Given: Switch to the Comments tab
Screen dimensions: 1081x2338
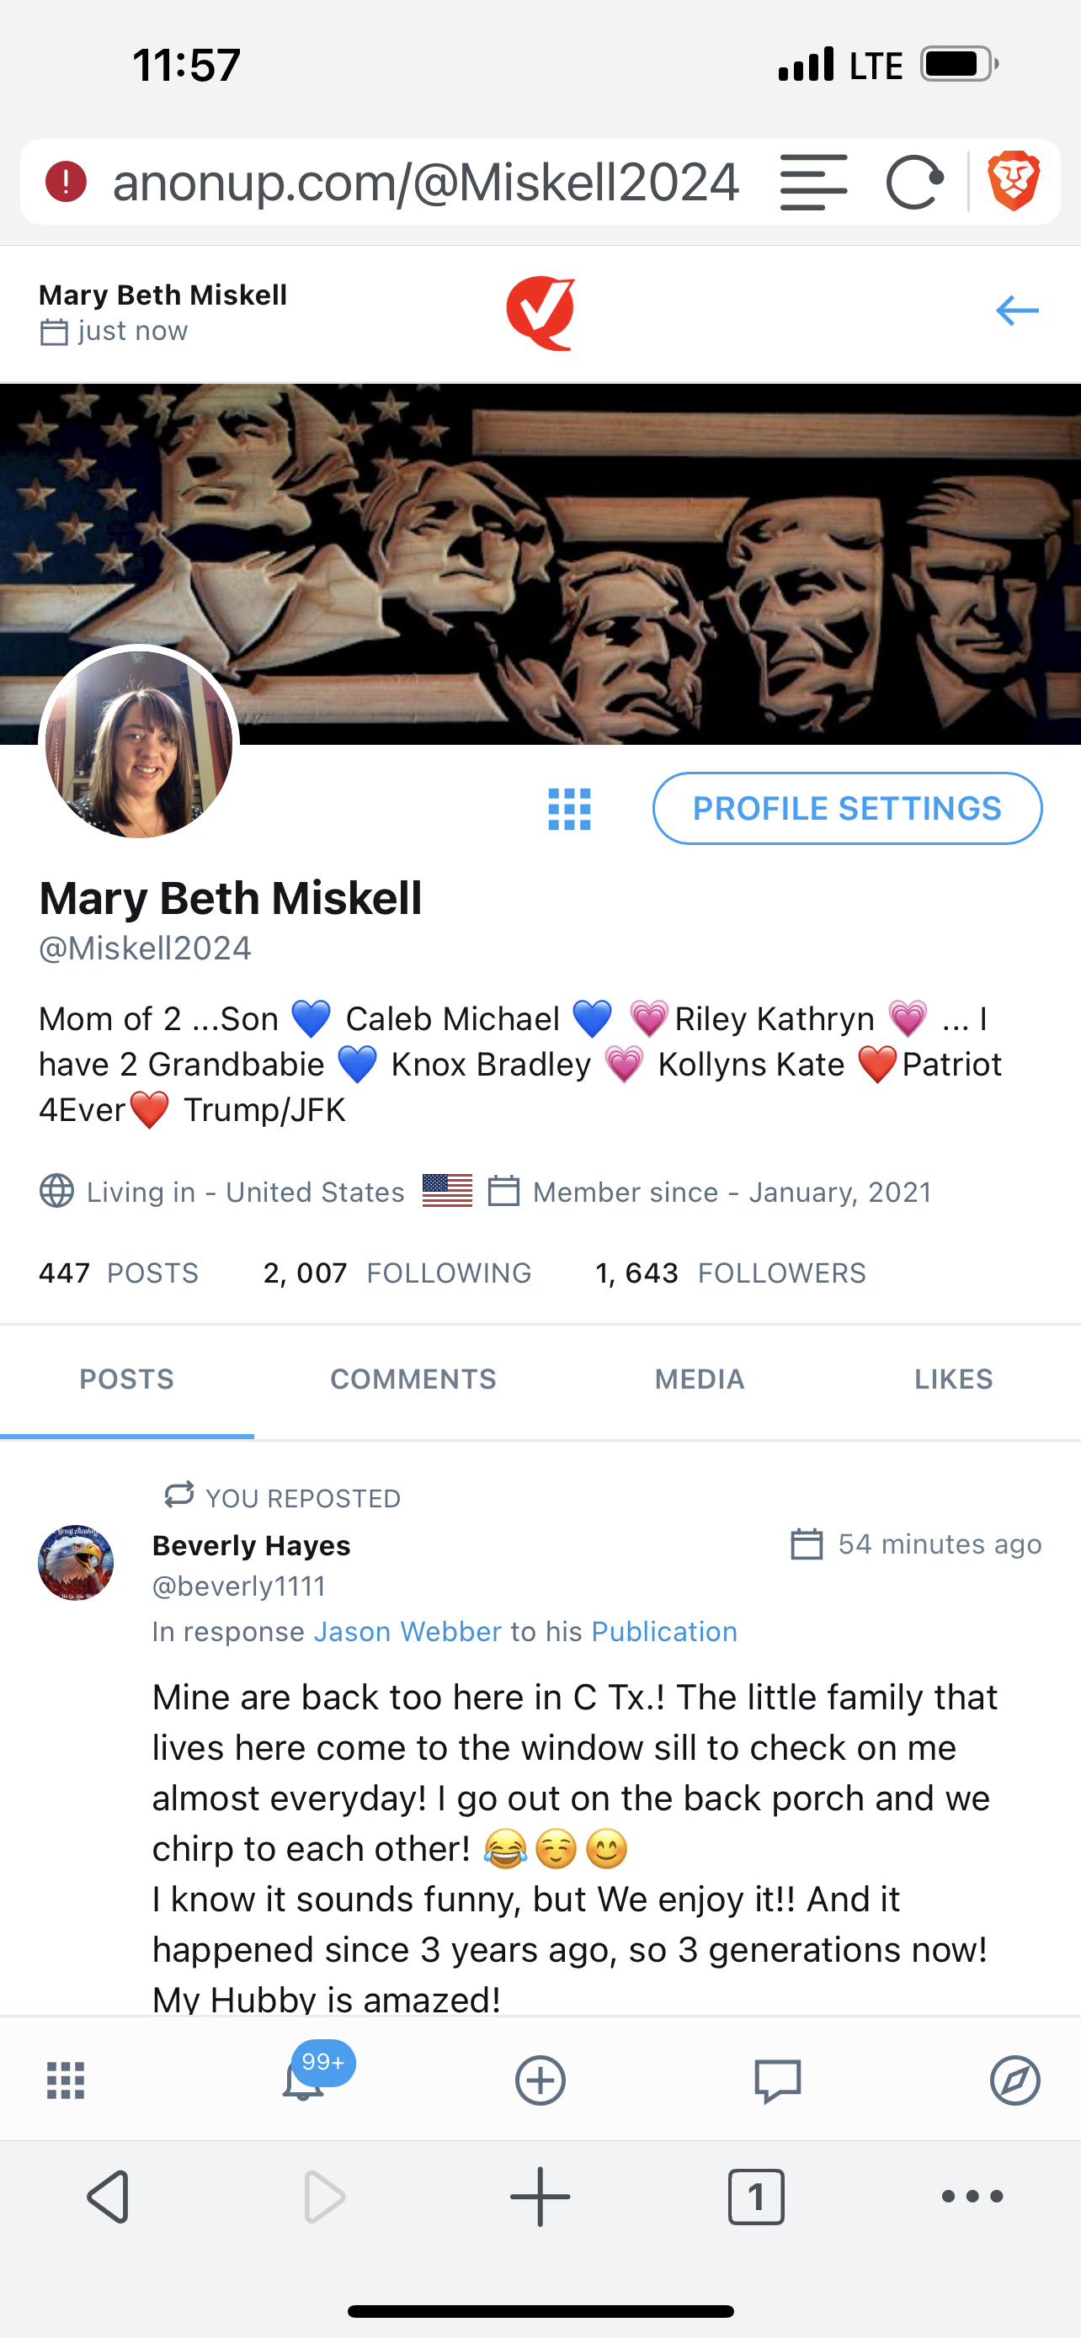Looking at the screenshot, I should pyautogui.click(x=413, y=1379).
